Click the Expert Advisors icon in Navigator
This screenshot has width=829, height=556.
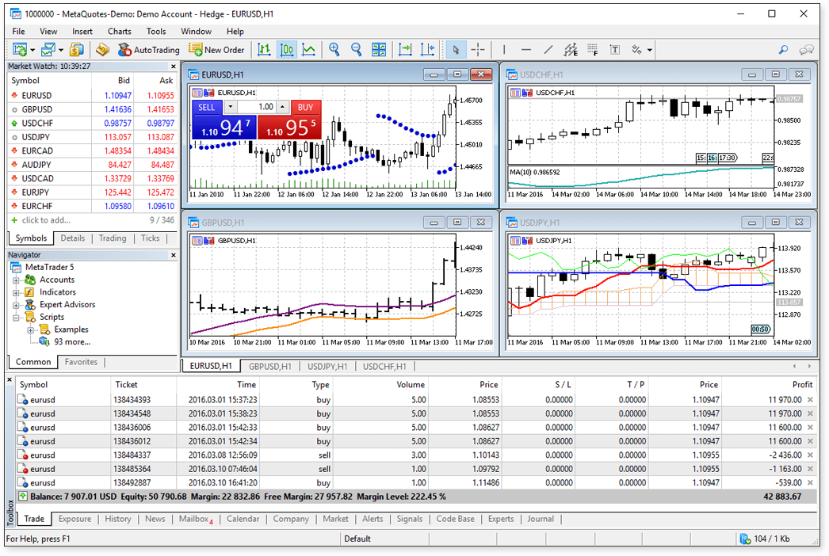[x=30, y=304]
